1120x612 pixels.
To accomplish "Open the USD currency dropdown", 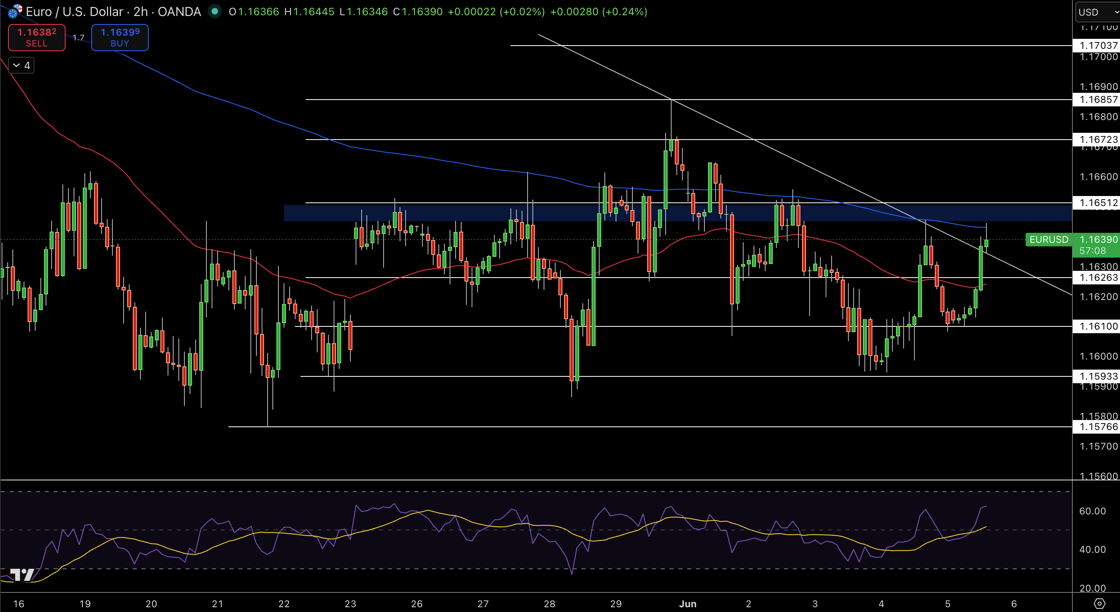I will (1097, 12).
